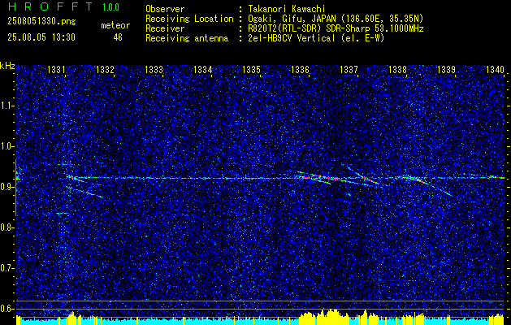Click time marker 1331
The height and width of the screenshot is (325, 511).
56,69
